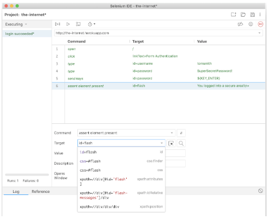Click the 'Failures: 0' status text
The image size is (272, 220).
coord(31,181)
